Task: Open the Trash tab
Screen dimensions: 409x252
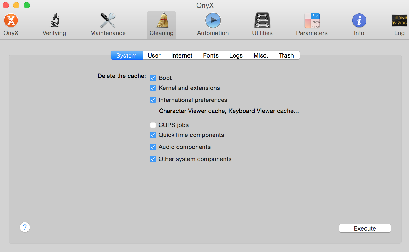Action: pyautogui.click(x=287, y=55)
